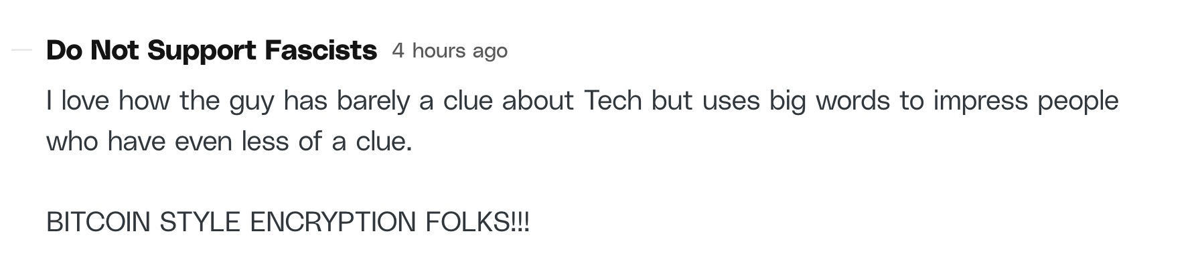
Task: Click the line 'who have even less'
Action: click(x=229, y=142)
